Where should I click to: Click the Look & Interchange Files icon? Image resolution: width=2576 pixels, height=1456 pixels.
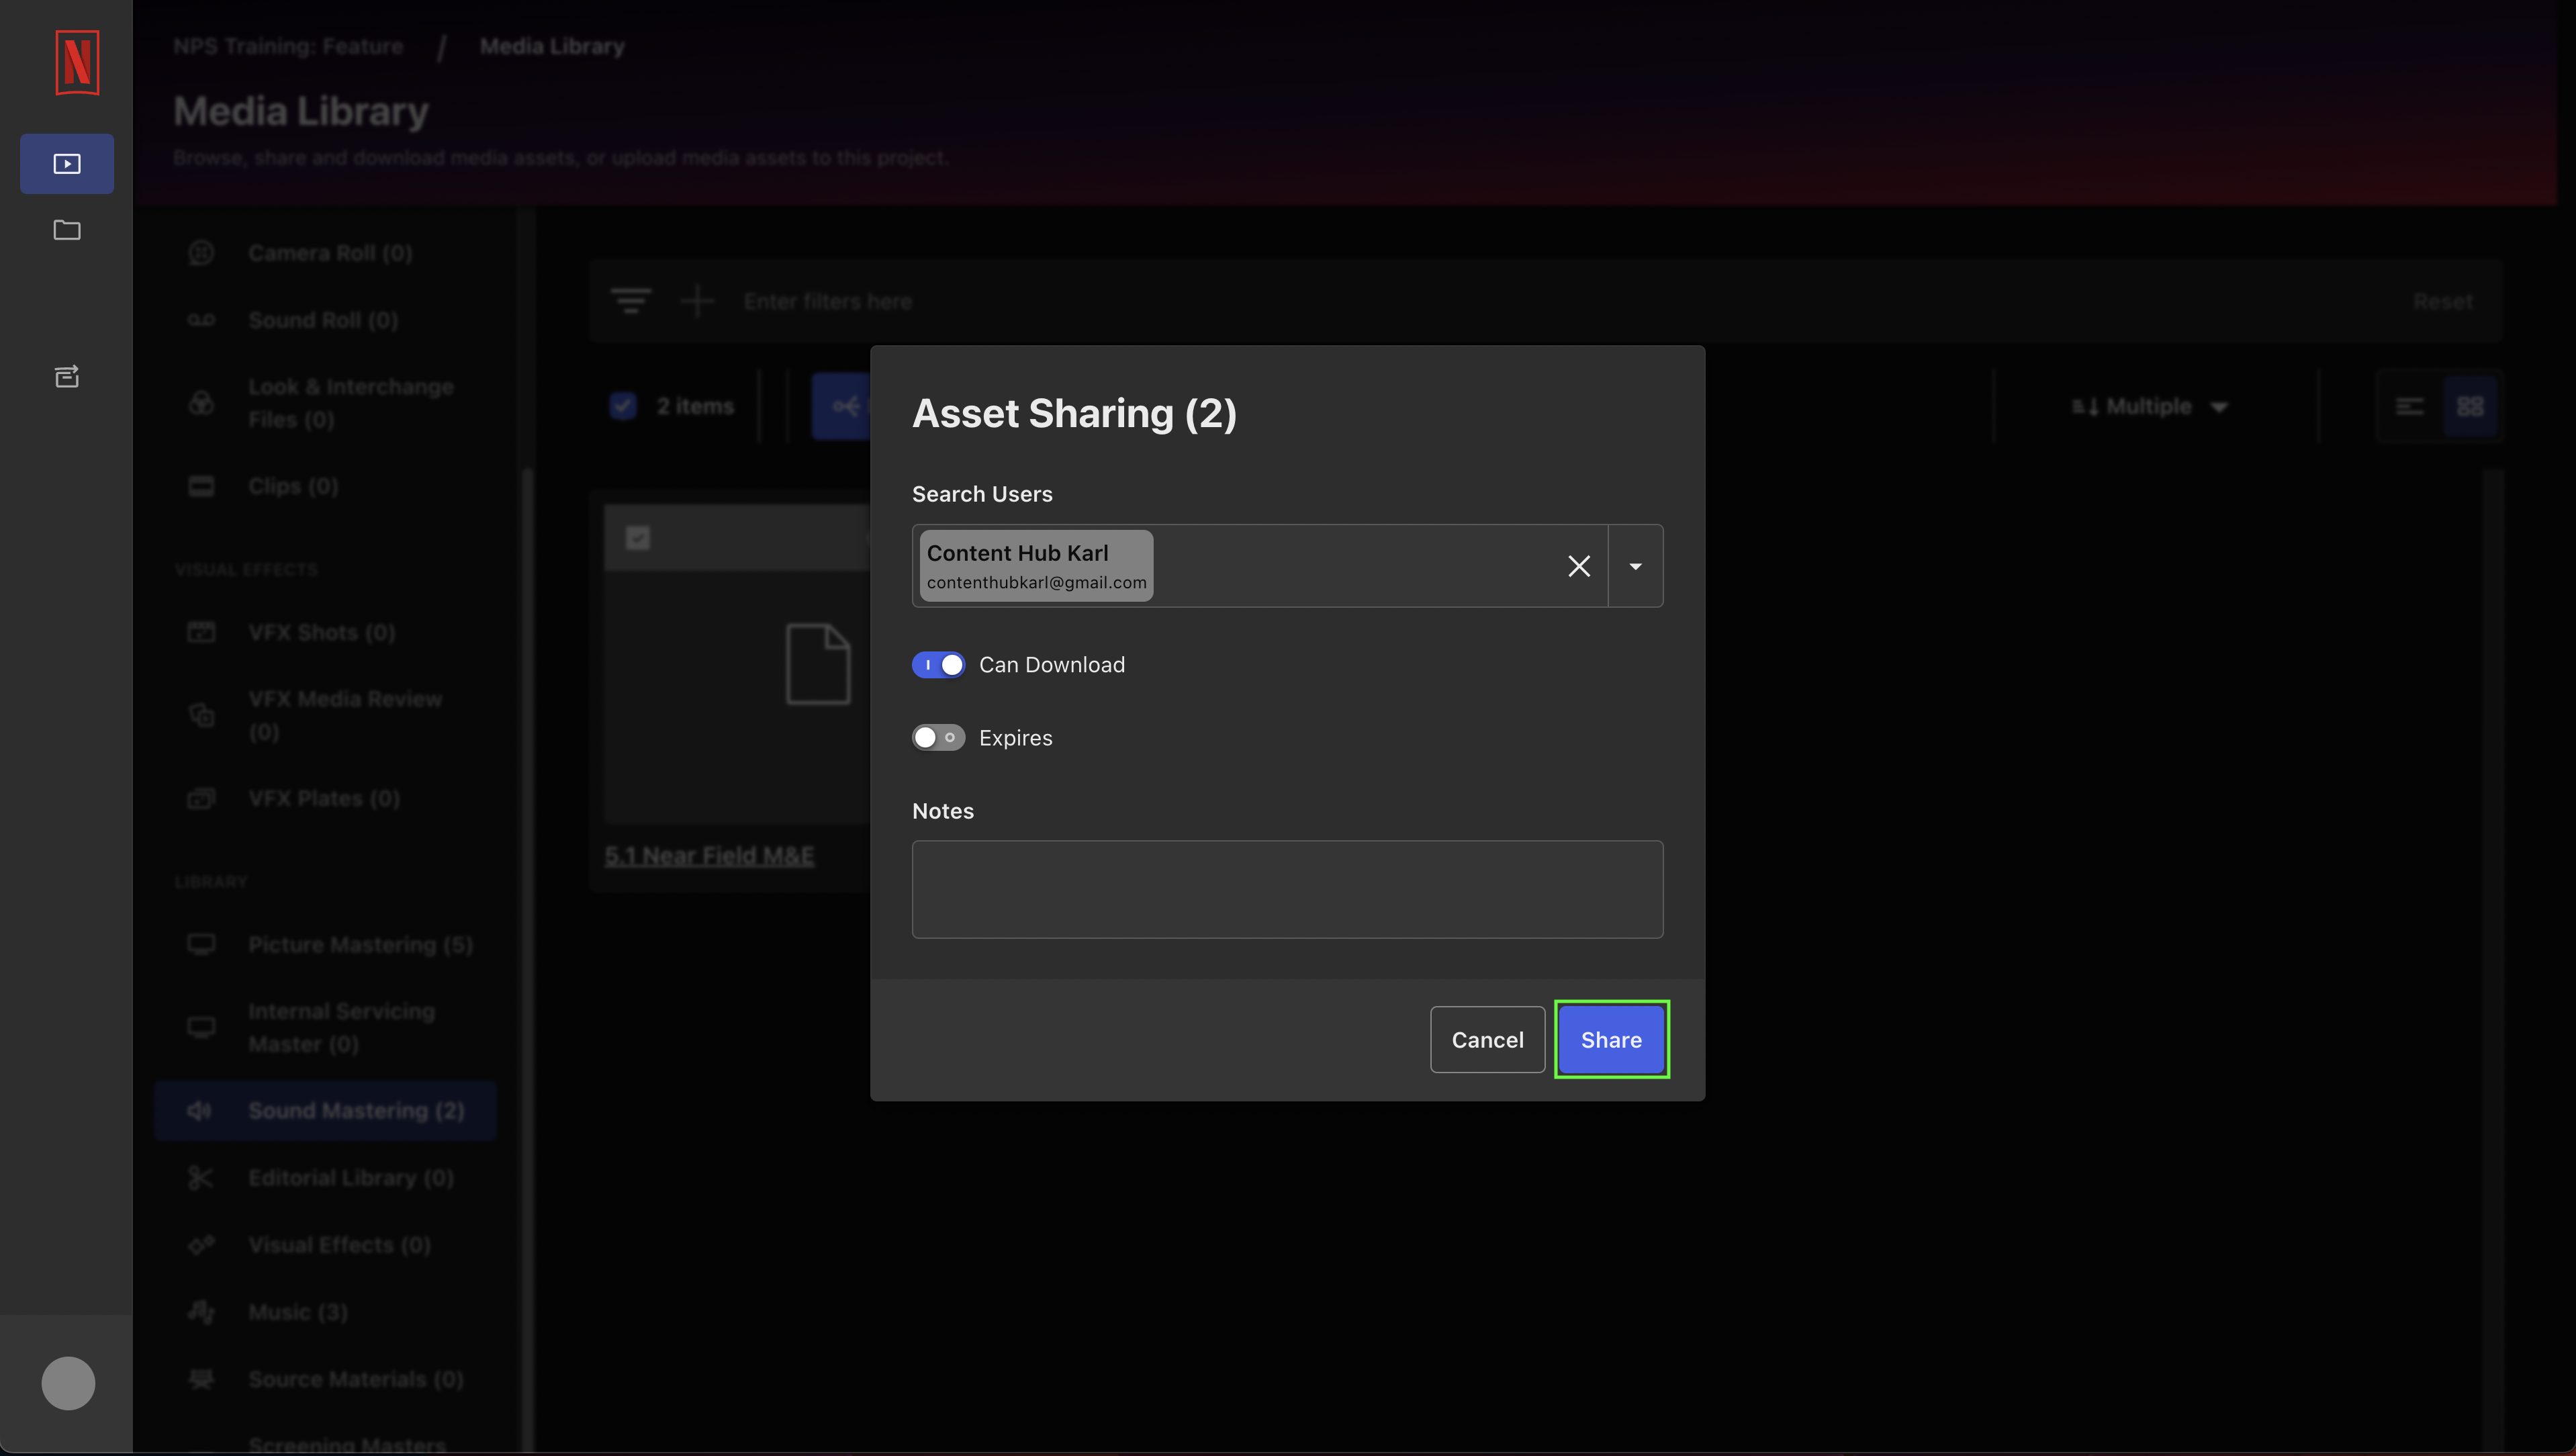coord(201,403)
